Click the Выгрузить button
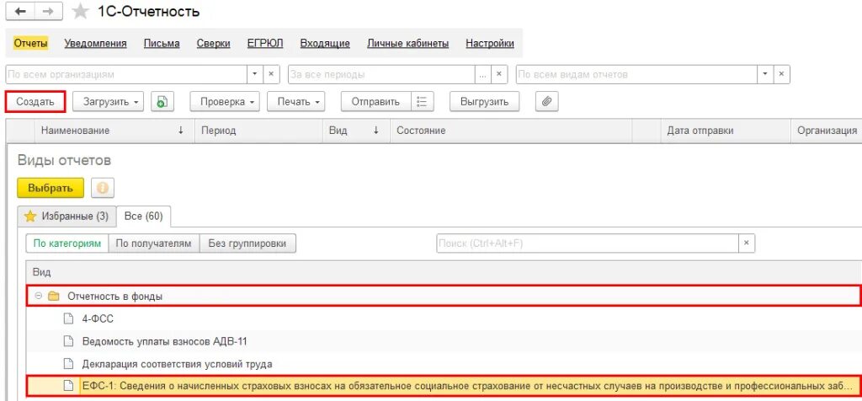The height and width of the screenshot is (401, 862). pyautogui.click(x=484, y=101)
